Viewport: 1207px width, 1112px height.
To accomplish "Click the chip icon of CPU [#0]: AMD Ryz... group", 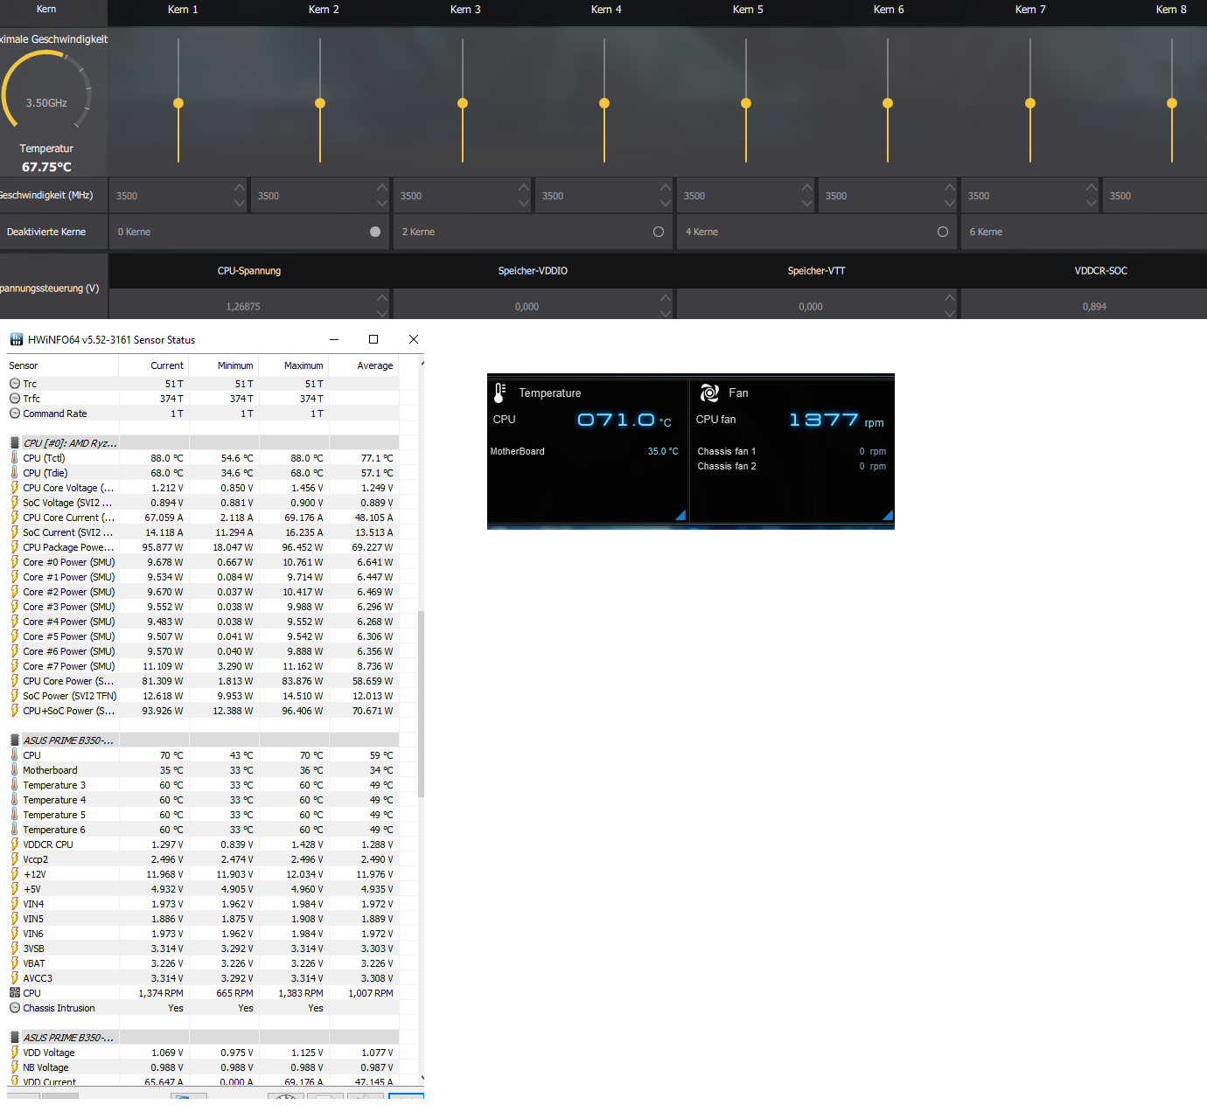I will 15,443.
